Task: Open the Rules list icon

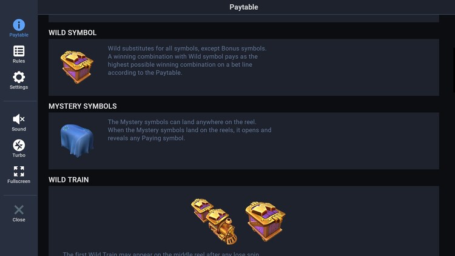Action: coord(19,51)
